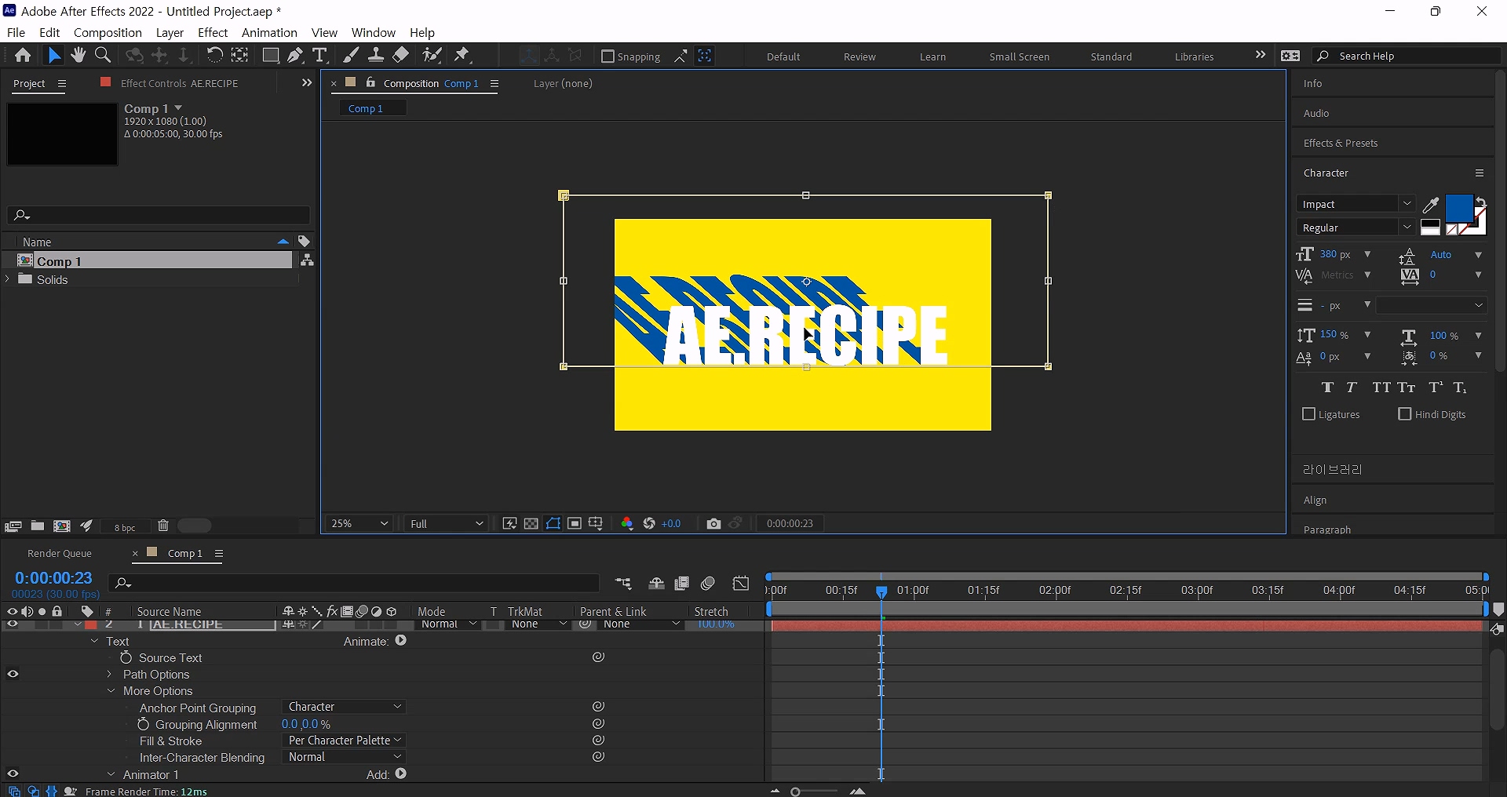Image resolution: width=1507 pixels, height=797 pixels.
Task: Open the Effect menu
Action: [213, 32]
